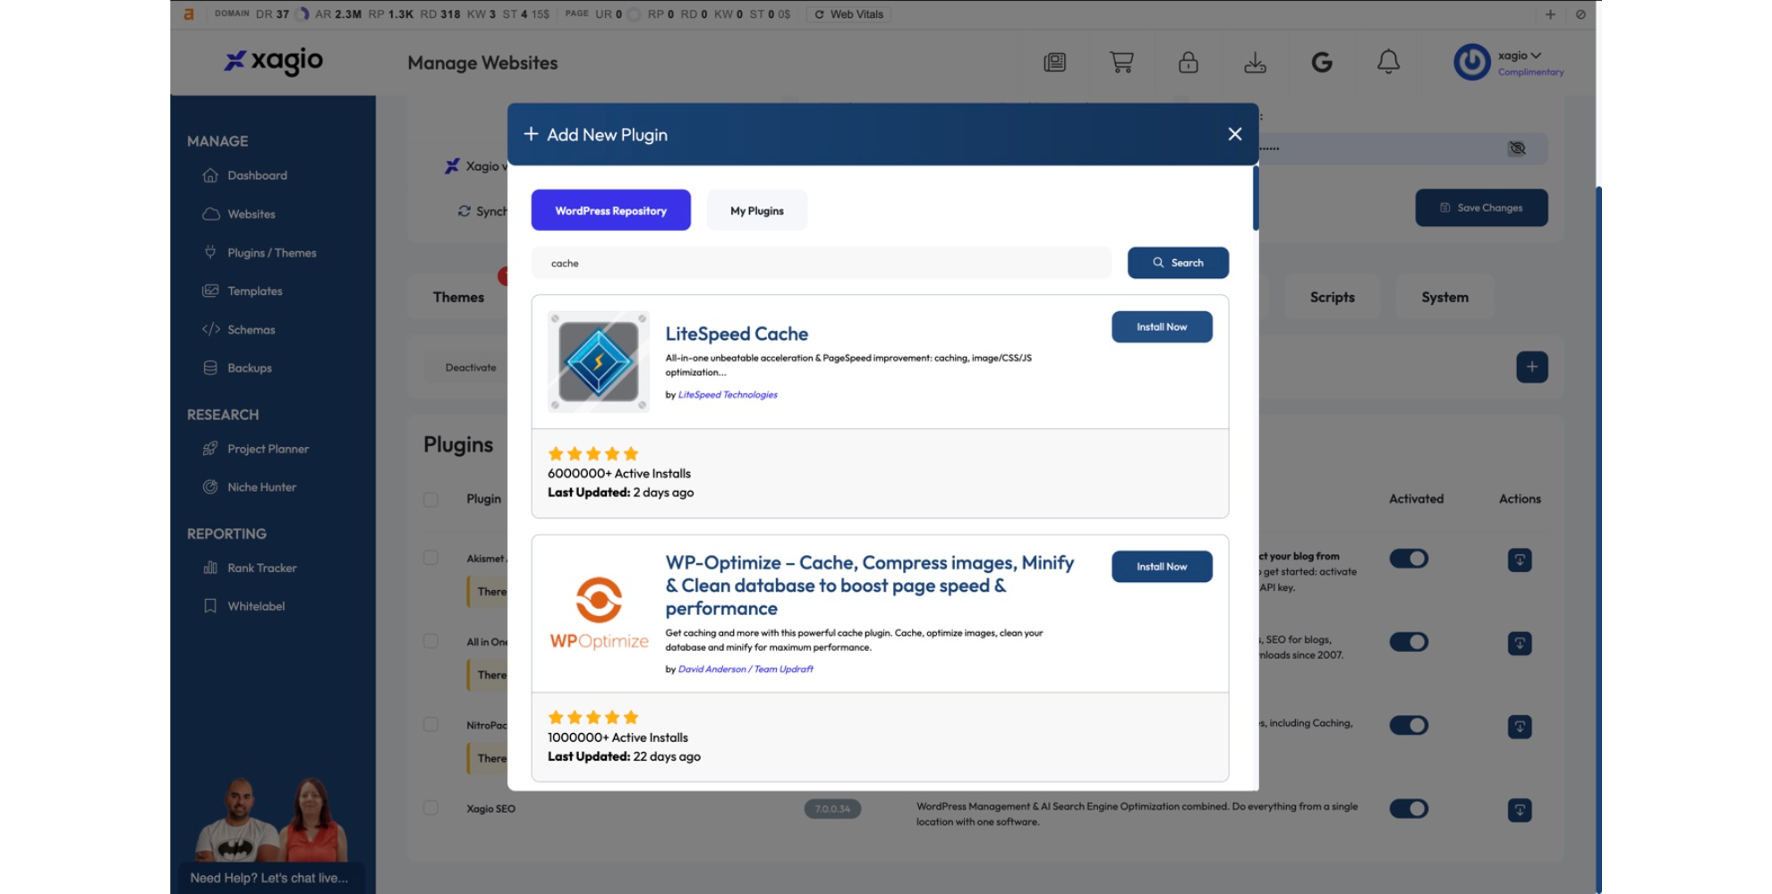The width and height of the screenshot is (1772, 894).
Task: Switch to the Themes tab
Action: coord(458,298)
